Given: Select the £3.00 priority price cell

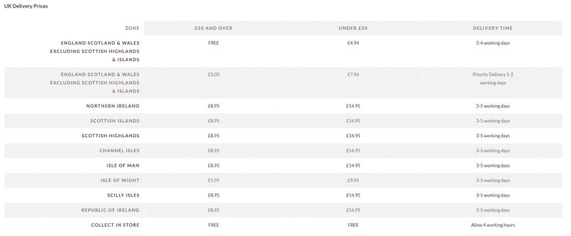Looking at the screenshot, I should point(213,75).
